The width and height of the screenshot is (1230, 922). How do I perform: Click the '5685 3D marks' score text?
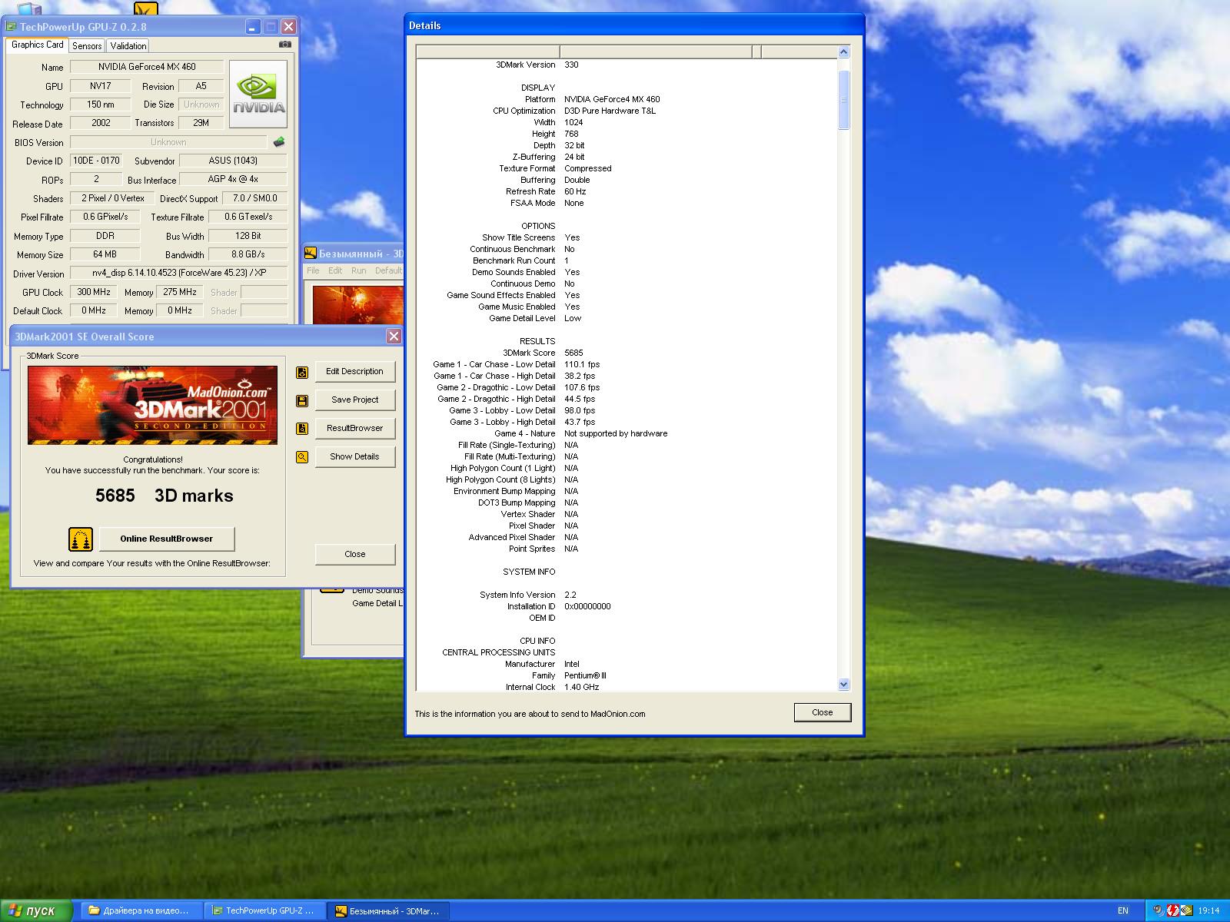[165, 496]
